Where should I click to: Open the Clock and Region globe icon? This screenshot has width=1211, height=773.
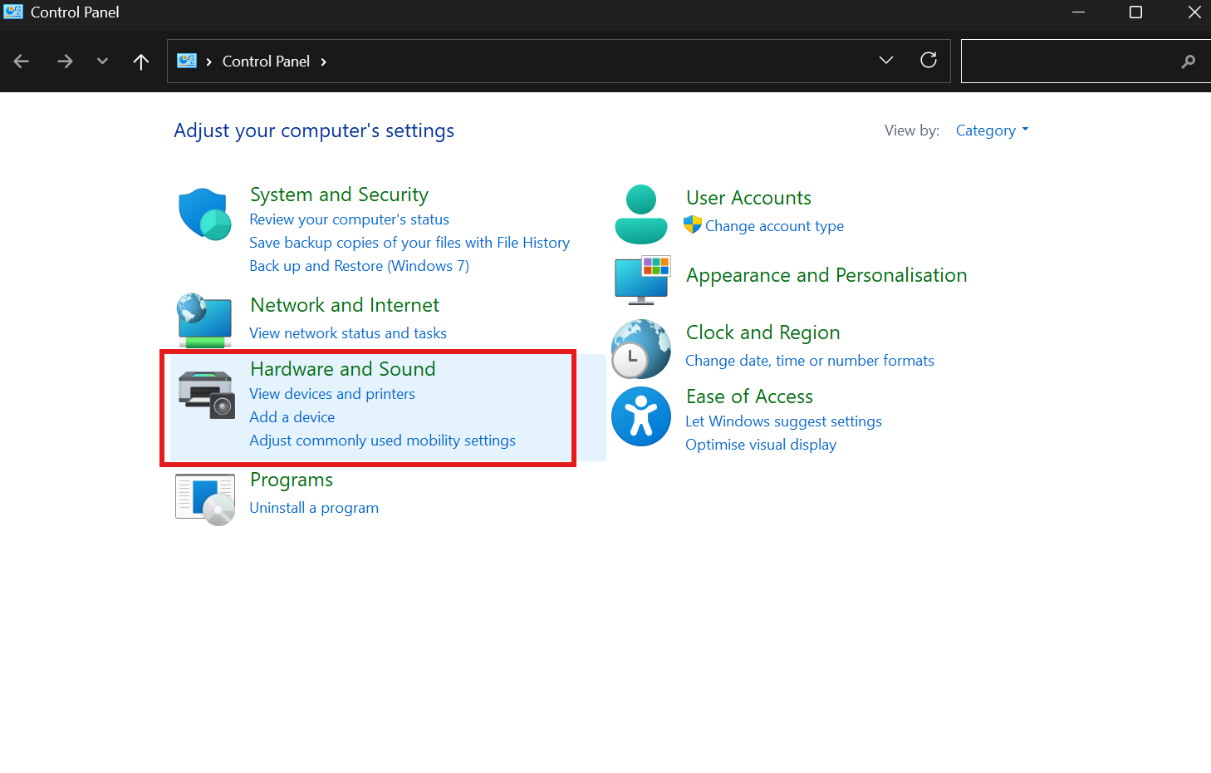[640, 349]
